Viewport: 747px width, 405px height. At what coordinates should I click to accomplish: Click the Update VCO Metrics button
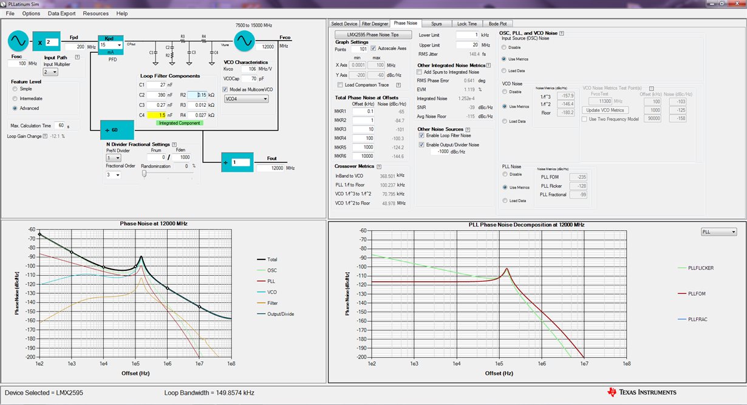(605, 110)
